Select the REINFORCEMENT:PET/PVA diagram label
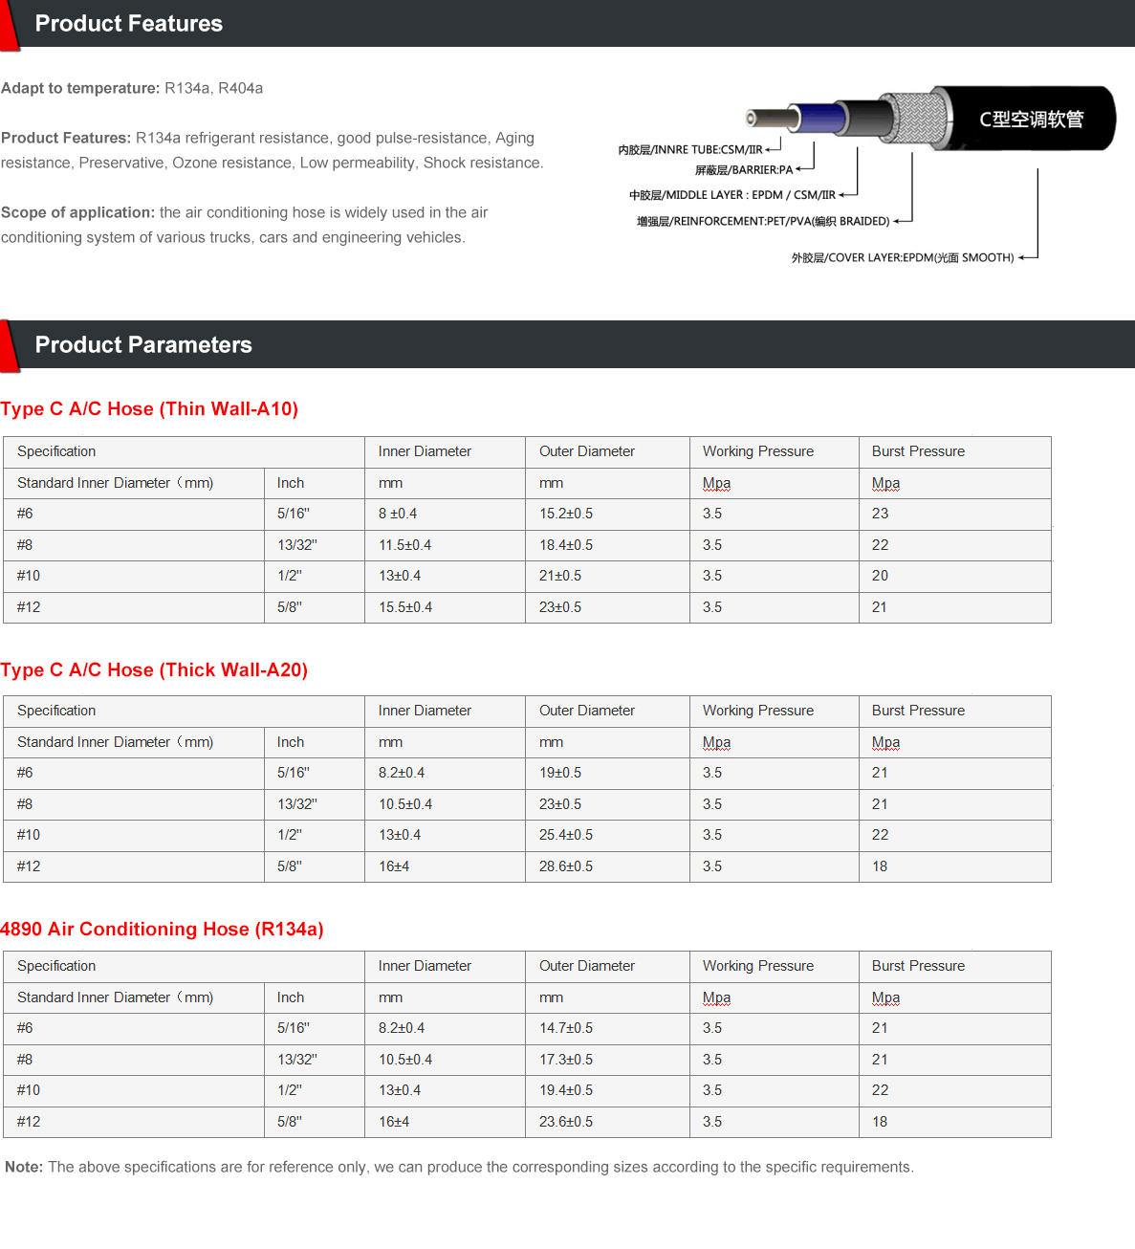This screenshot has height=1249, width=1135. pos(763,222)
